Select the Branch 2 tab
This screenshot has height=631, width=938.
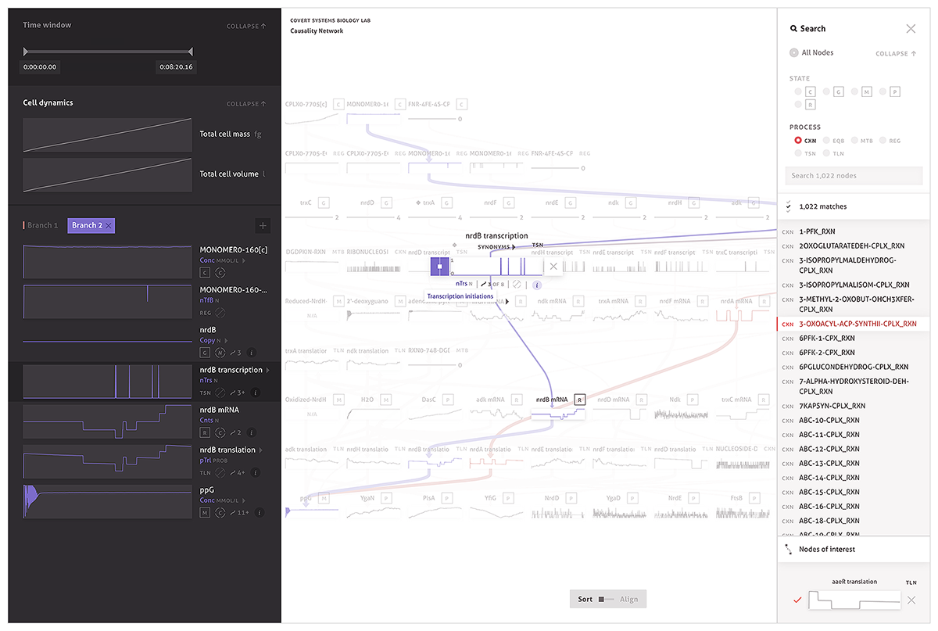(x=87, y=226)
